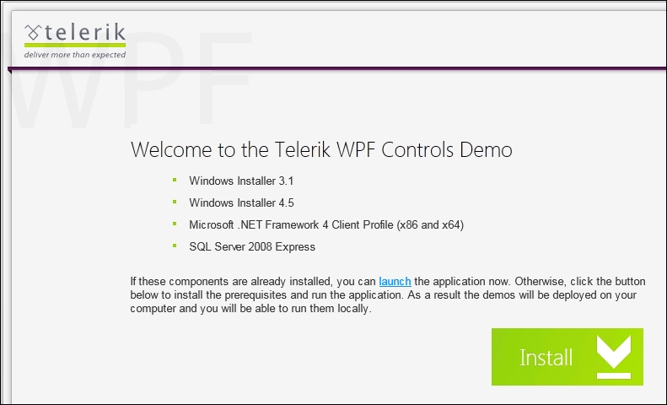Screen dimensions: 667x405
Task: Click the dark corner fold of purple ribbon
Action: coord(10,71)
